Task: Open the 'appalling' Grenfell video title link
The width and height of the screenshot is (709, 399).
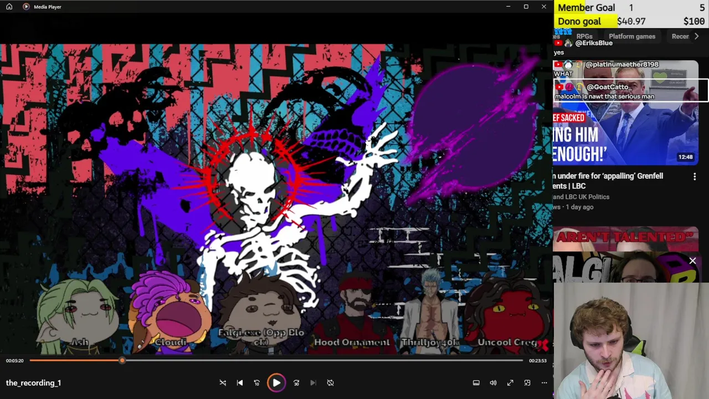Action: tap(608, 181)
